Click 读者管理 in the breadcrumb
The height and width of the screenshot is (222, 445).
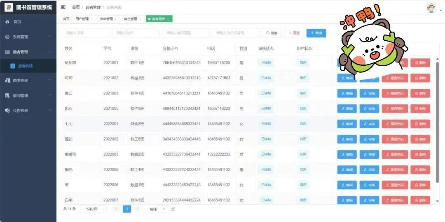click(x=93, y=7)
